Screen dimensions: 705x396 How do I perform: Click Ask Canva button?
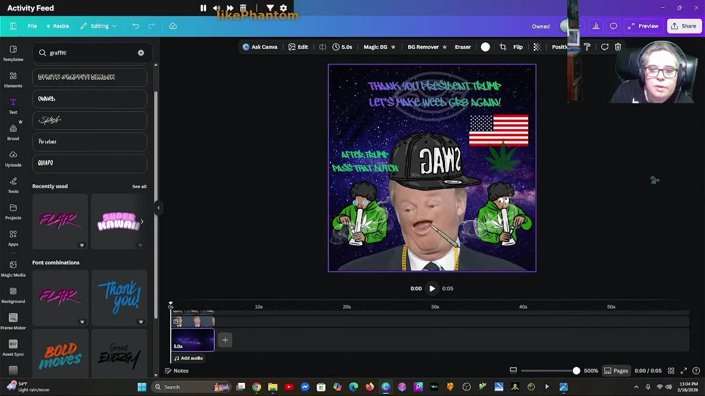(260, 47)
